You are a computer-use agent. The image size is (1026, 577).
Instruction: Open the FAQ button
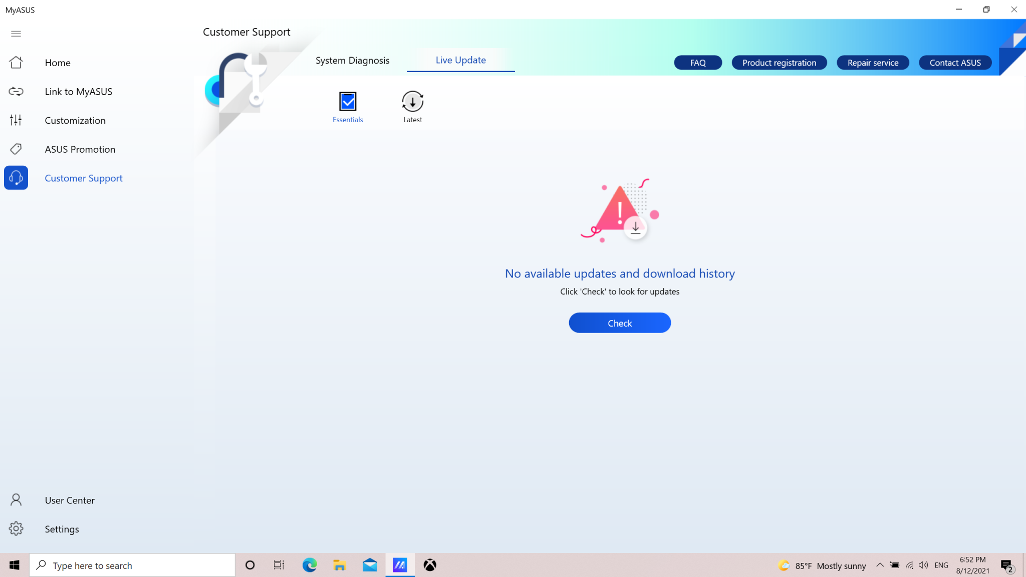pos(698,63)
